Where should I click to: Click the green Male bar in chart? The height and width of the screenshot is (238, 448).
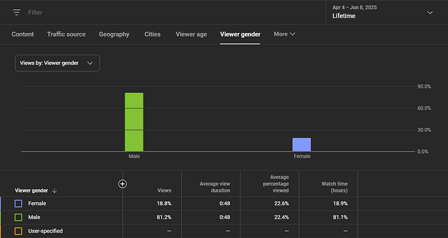(x=134, y=122)
